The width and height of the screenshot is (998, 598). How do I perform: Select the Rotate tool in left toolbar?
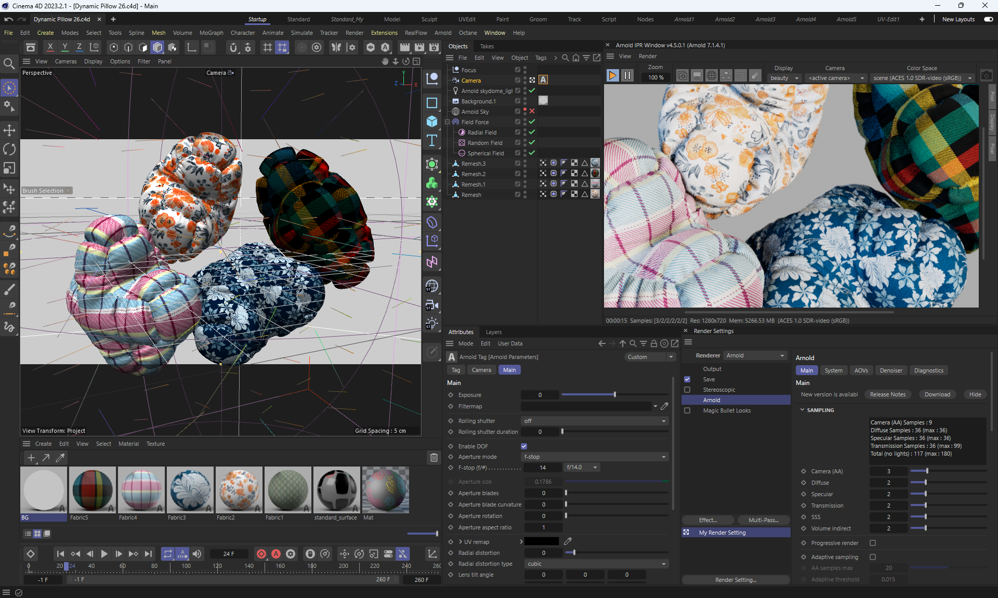point(9,149)
